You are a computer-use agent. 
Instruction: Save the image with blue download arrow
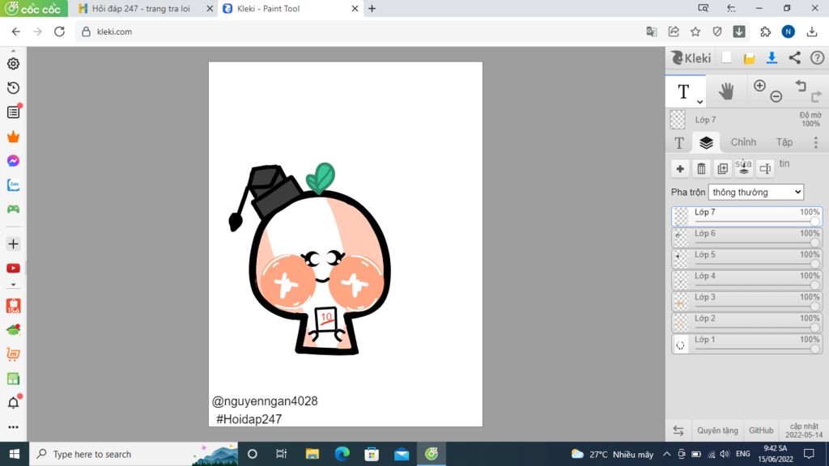pos(772,57)
